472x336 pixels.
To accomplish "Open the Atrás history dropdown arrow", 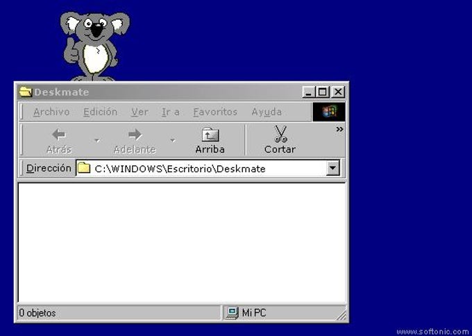I will [x=97, y=140].
